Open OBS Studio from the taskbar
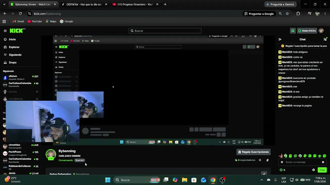 click(222, 180)
